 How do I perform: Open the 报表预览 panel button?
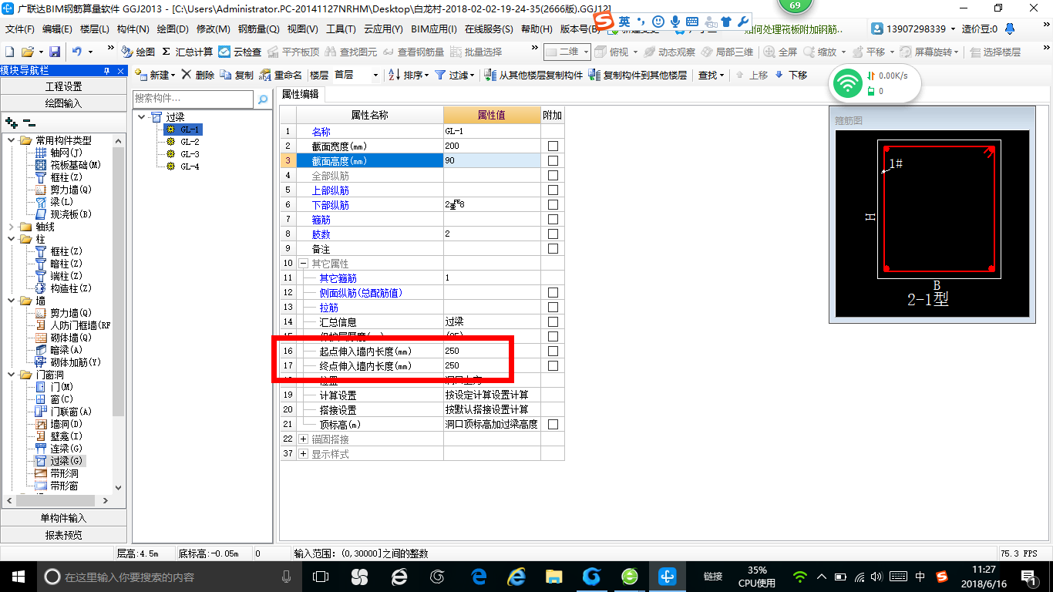(x=63, y=534)
